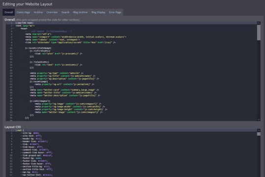This screenshot has height=177, width=265.
Task: Click the --link-grayed-out variable line
Action: click(x=36, y=155)
